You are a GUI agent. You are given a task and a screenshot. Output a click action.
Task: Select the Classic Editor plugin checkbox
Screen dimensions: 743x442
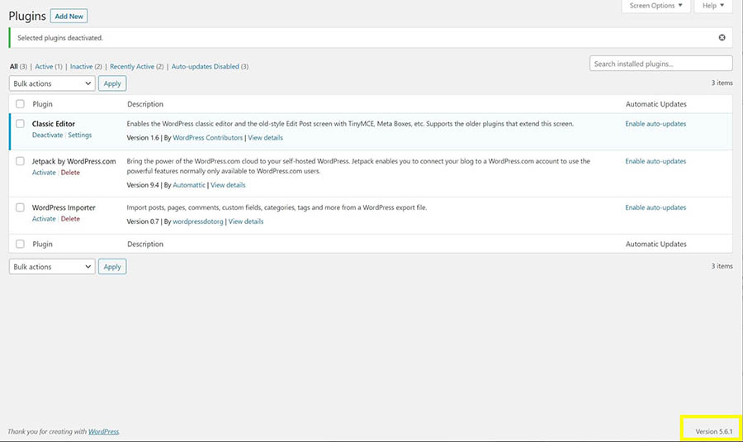coord(21,124)
